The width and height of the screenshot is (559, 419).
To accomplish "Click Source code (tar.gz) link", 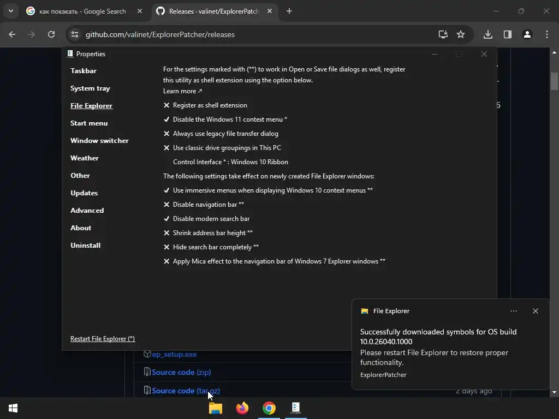I will click(x=186, y=391).
